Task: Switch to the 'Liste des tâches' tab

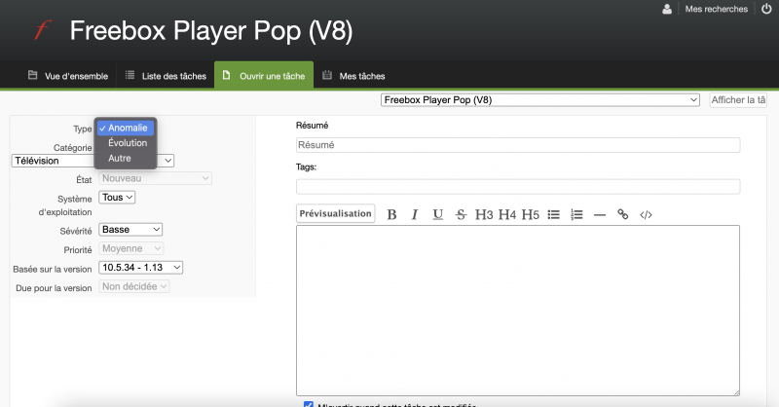Action: pyautogui.click(x=167, y=76)
